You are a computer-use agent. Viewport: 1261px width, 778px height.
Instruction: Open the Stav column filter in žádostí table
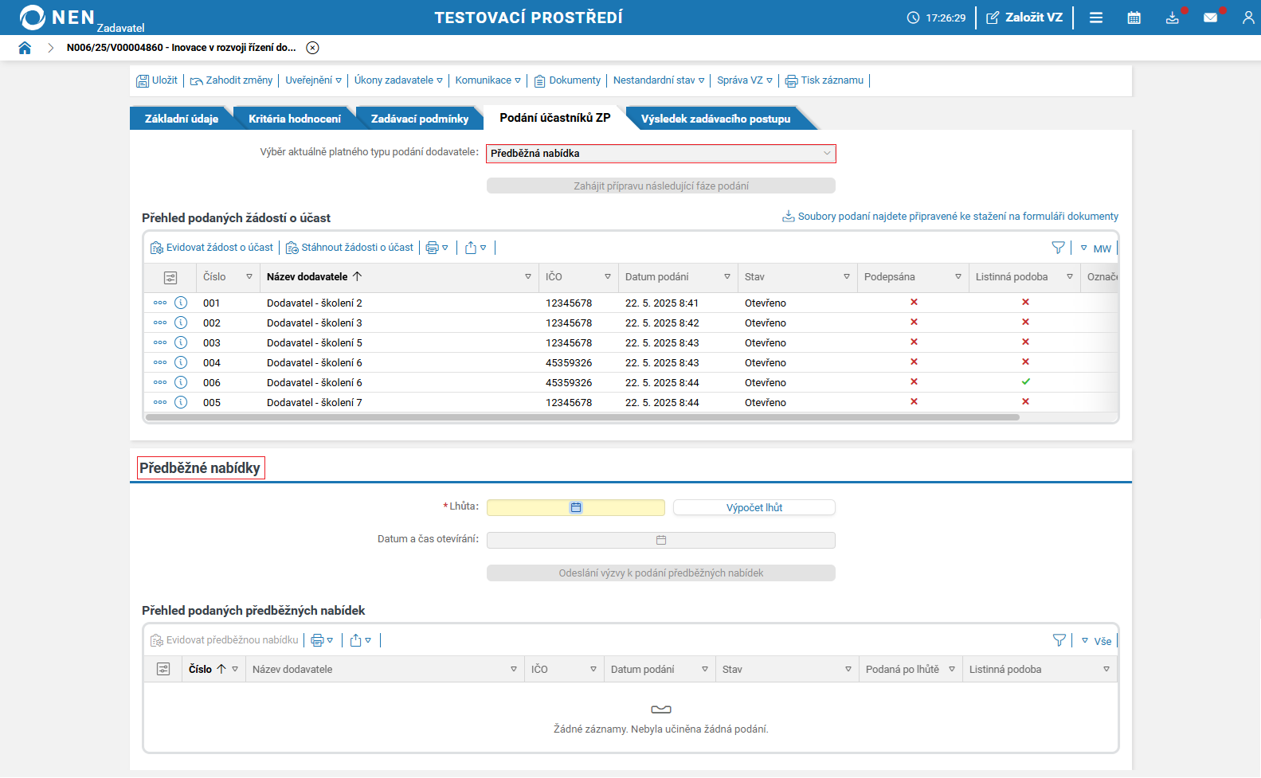847,277
